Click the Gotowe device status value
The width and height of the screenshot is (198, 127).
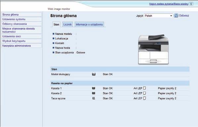(x=81, y=52)
